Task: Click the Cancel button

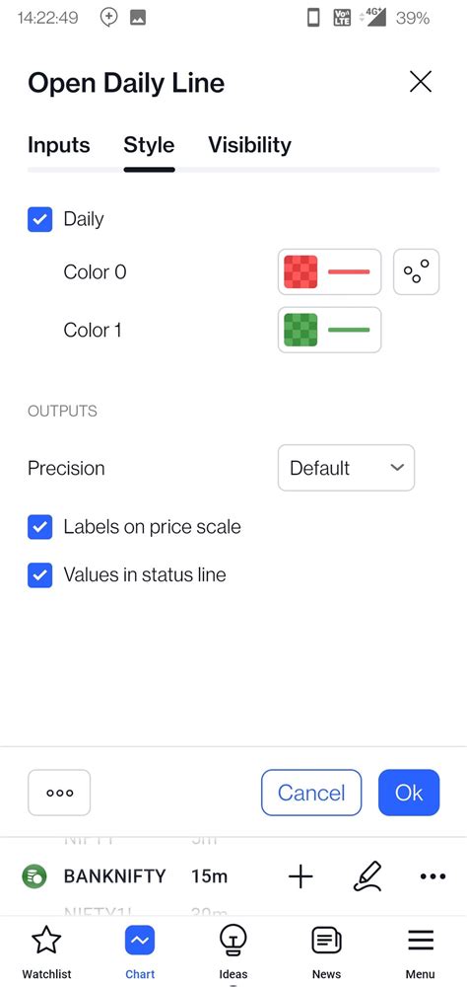Action: tap(311, 793)
